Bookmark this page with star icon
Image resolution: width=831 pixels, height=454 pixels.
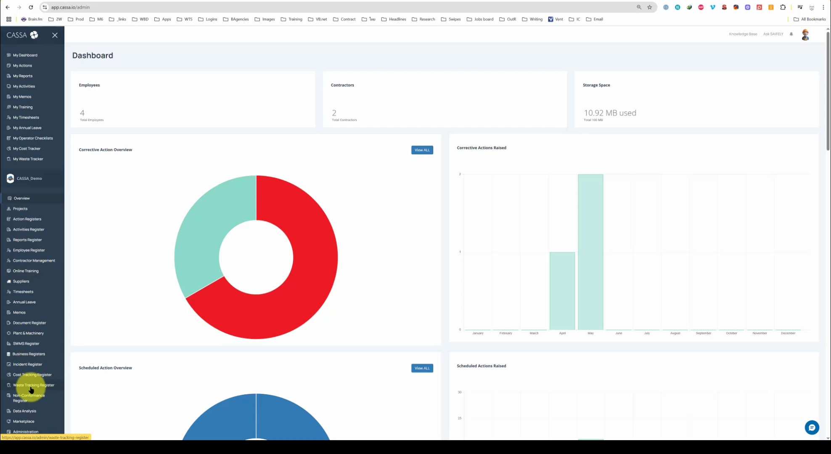(x=649, y=7)
